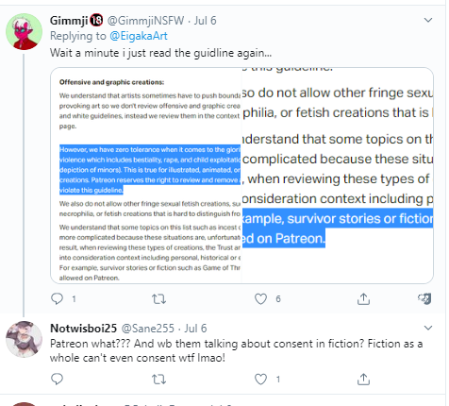Open Gimmji's display name profile
The width and height of the screenshot is (449, 406).
click(x=69, y=21)
